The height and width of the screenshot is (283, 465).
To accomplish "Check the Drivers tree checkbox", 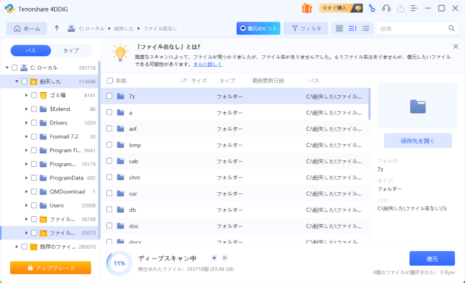I will pyautogui.click(x=34, y=123).
